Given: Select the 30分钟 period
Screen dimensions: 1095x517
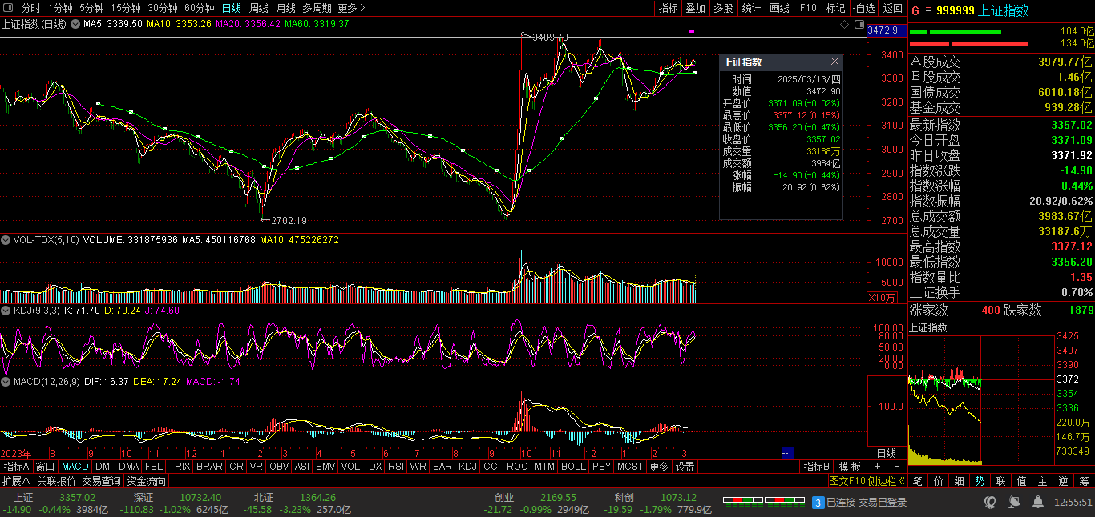Looking at the screenshot, I should 163,8.
